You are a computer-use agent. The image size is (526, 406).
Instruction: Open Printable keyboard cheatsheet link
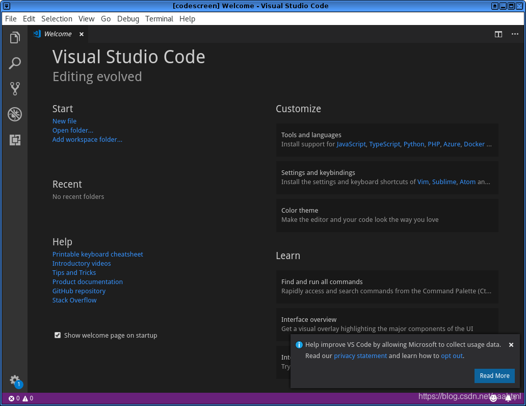[98, 254]
